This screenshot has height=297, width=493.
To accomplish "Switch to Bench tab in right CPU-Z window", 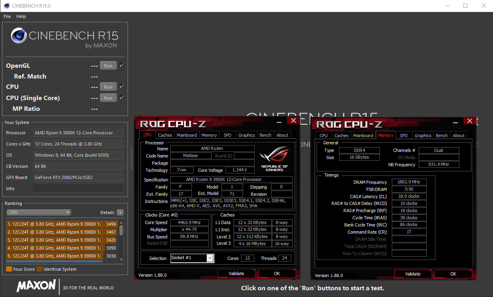I will (442, 135).
